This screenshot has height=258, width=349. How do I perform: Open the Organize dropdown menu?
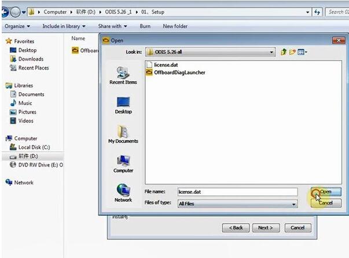click(17, 26)
